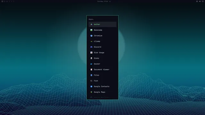Click the launcher icon in top-left bar
This screenshot has height=115, width=205.
(x=2, y=1)
